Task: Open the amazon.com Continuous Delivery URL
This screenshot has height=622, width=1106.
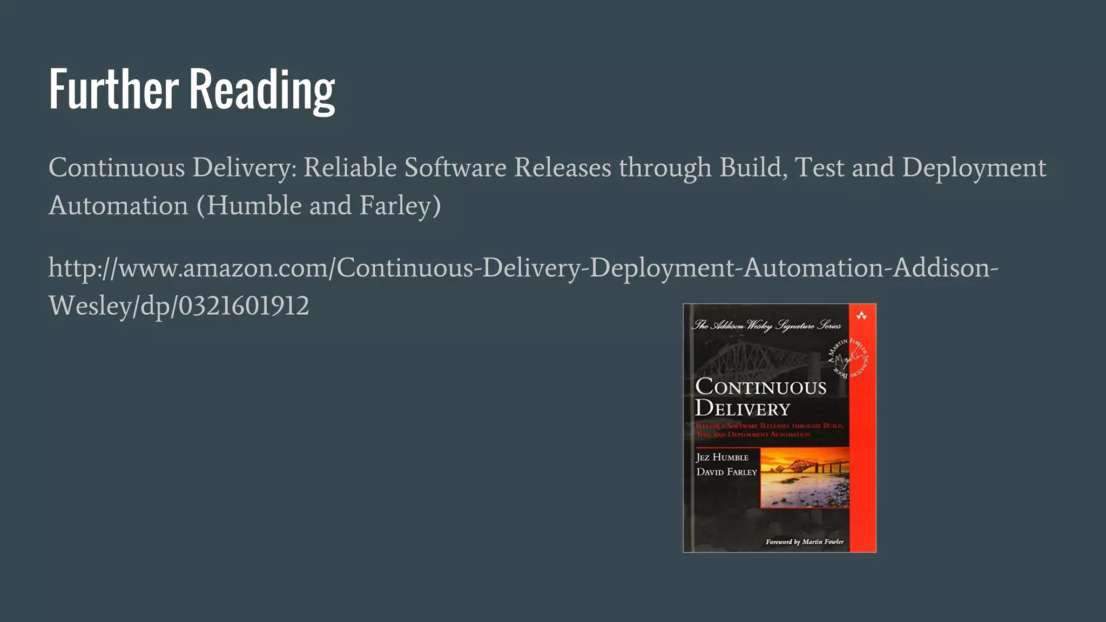Action: [x=523, y=287]
